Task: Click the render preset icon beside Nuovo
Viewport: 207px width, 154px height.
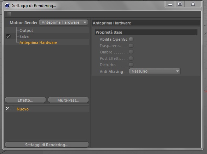Action: (8, 109)
